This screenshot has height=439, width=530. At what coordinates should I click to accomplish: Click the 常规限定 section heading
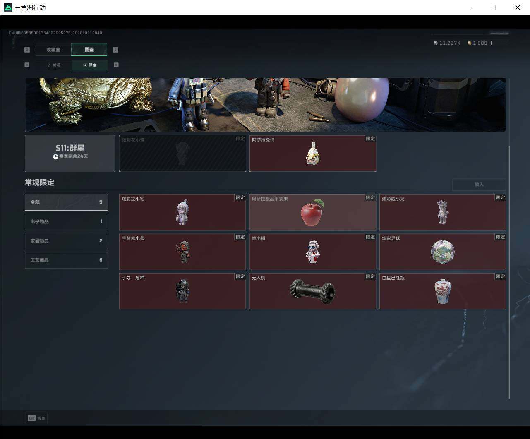(40, 182)
